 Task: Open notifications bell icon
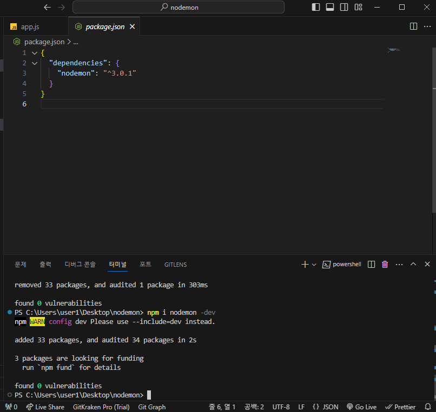click(x=428, y=407)
